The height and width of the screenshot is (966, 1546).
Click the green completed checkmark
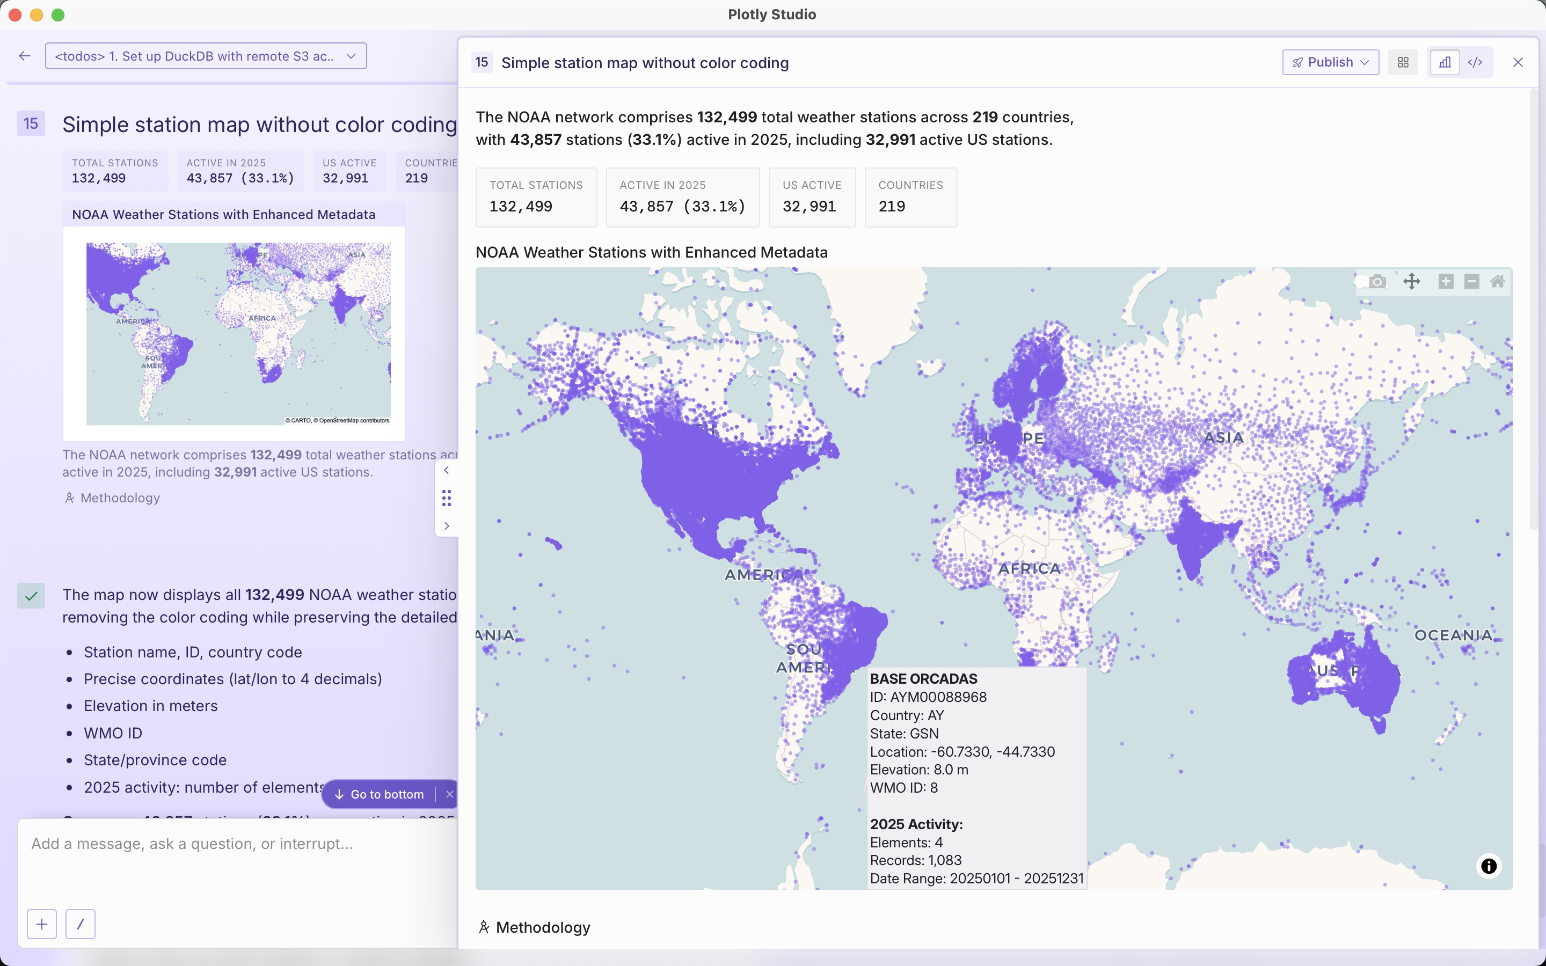(x=31, y=596)
